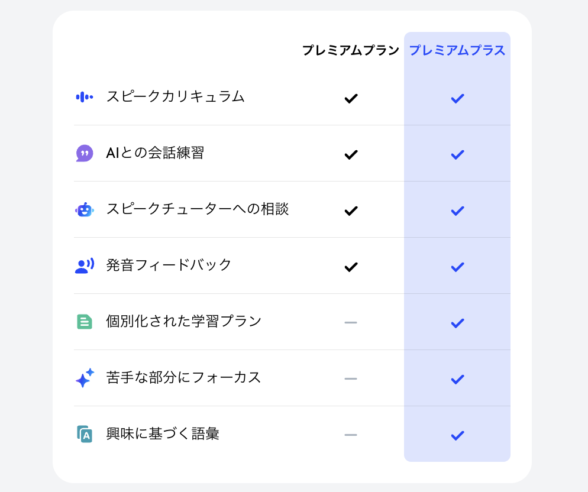This screenshot has height=492, width=588.
Task: Click the AIとの会話練習 chat bubble icon
Action: [x=85, y=153]
